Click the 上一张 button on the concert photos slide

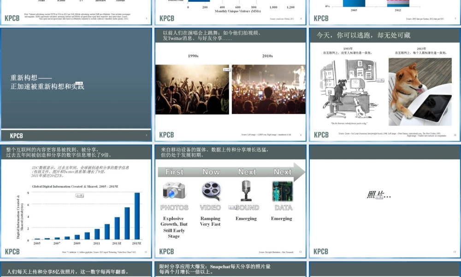(x=227, y=70)
